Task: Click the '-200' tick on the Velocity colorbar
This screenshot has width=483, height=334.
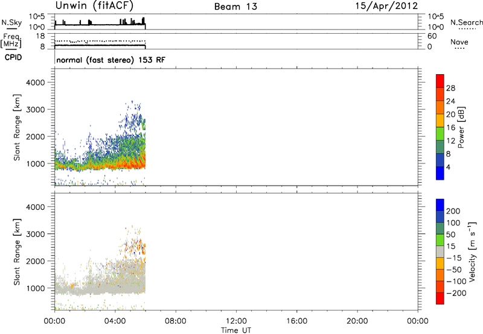Action: (x=456, y=293)
